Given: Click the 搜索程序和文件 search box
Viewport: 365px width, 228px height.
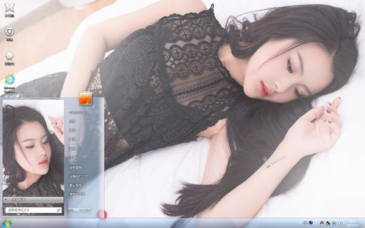Looking at the screenshot, I should tap(33, 210).
